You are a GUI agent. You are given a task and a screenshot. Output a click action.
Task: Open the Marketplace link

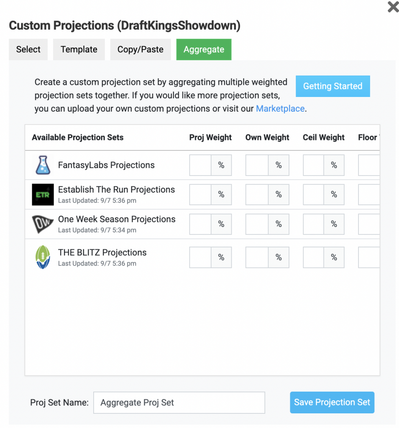[x=280, y=109]
